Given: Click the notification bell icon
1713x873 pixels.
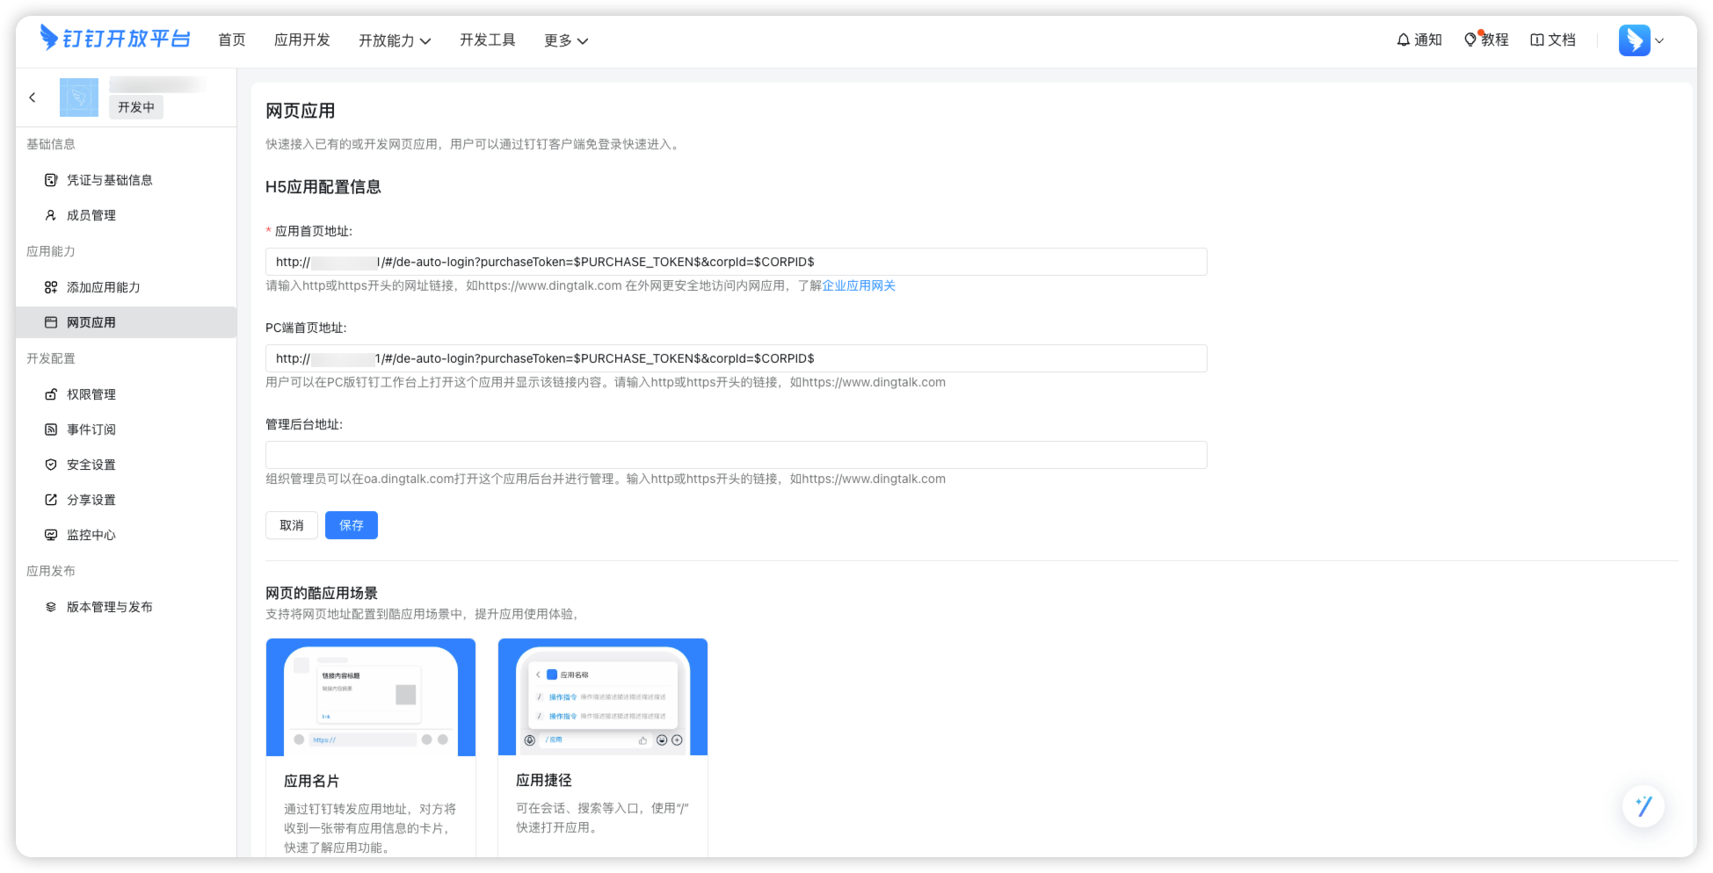Looking at the screenshot, I should point(1404,40).
